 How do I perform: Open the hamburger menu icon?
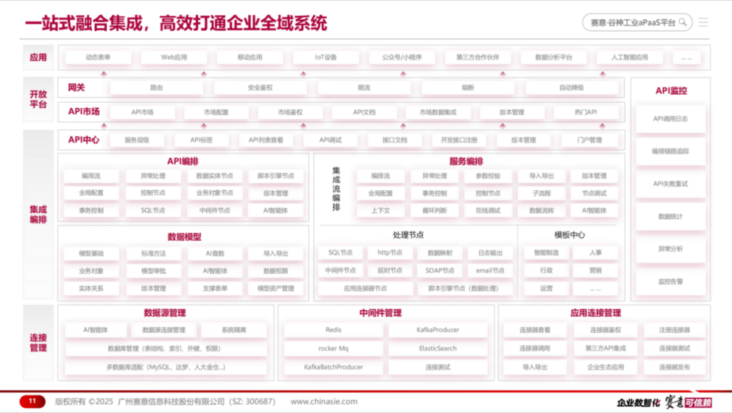click(703, 22)
